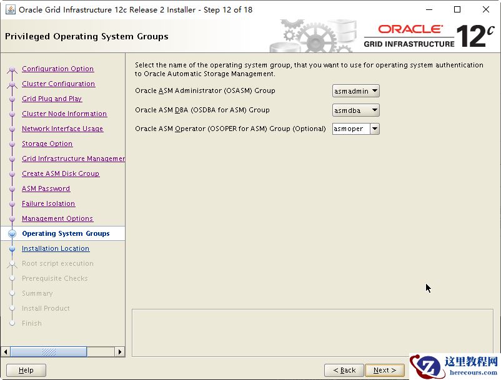Click the Oracle ASM Operator Group label
The image size is (501, 380).
[231, 129]
